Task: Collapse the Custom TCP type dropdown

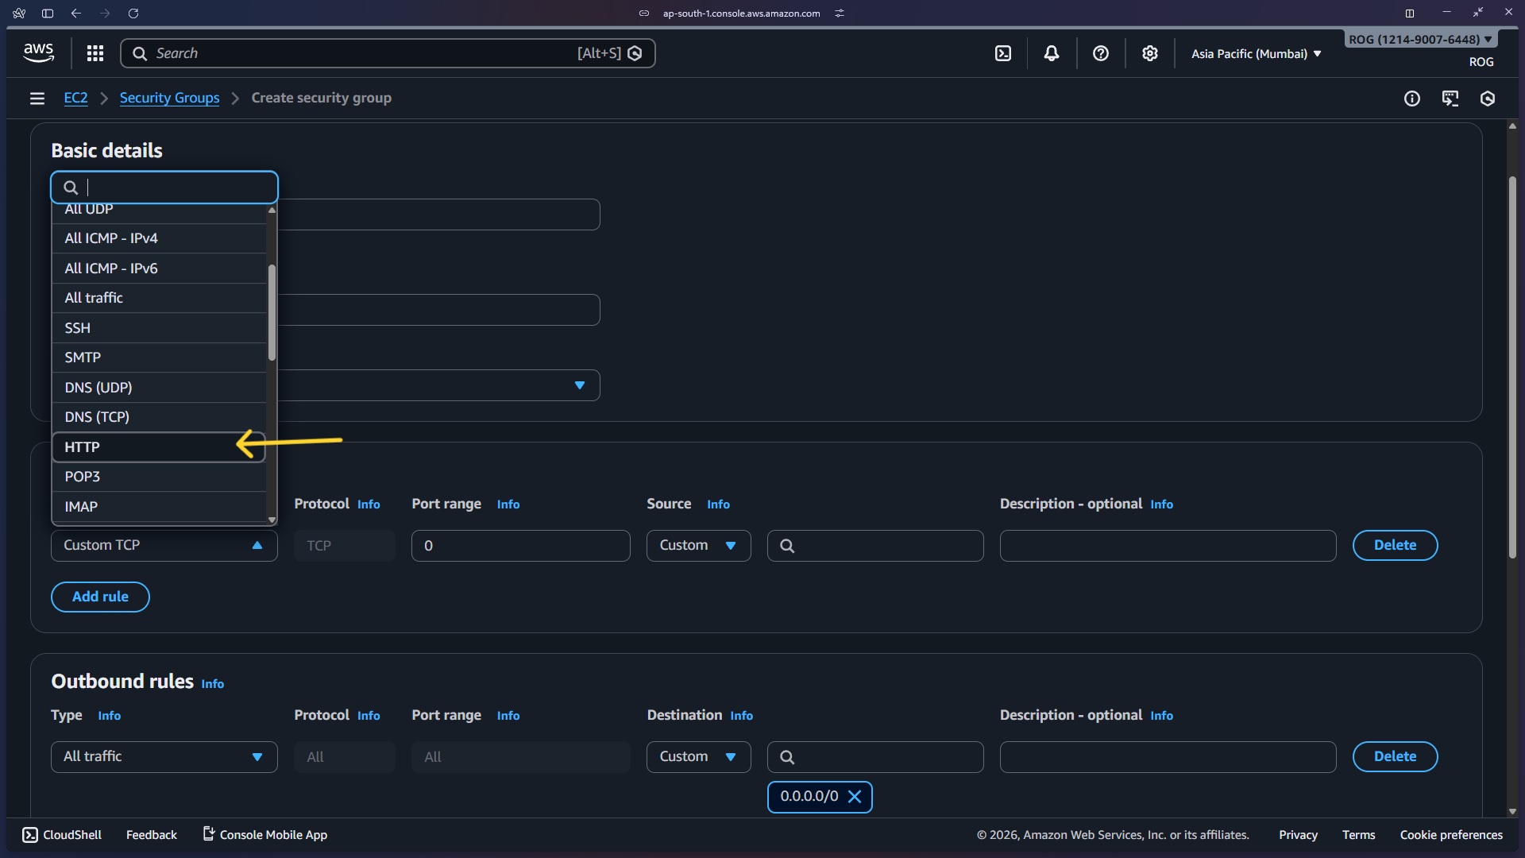Action: click(x=257, y=545)
